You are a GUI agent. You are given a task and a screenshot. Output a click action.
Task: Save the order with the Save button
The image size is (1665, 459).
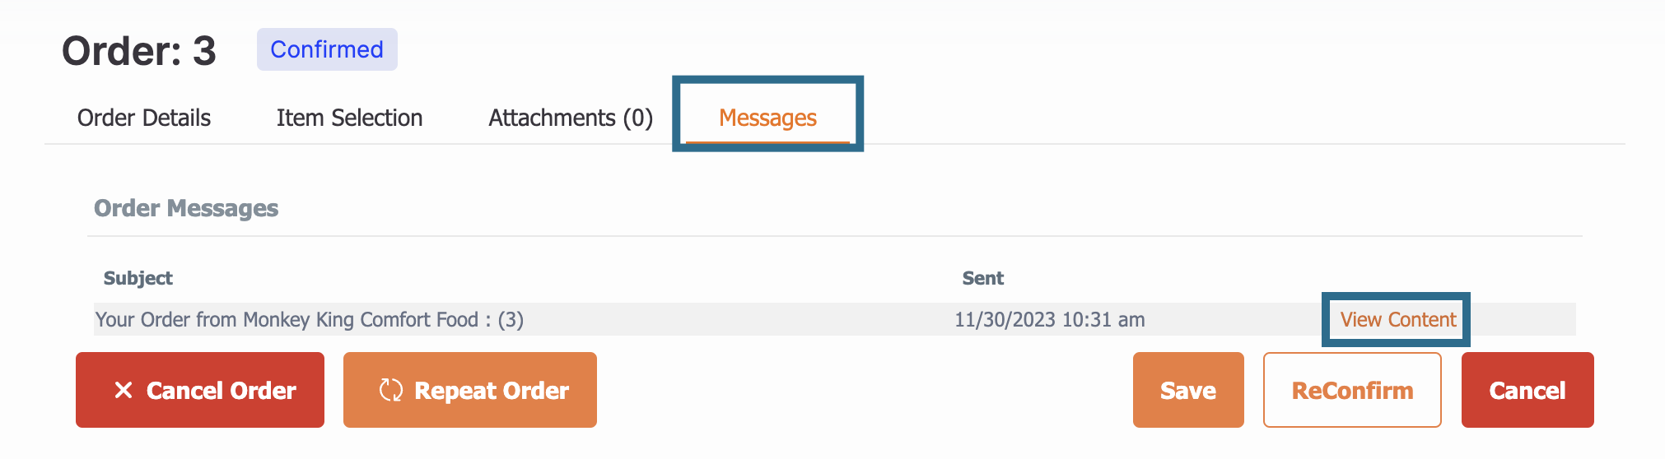click(x=1188, y=390)
